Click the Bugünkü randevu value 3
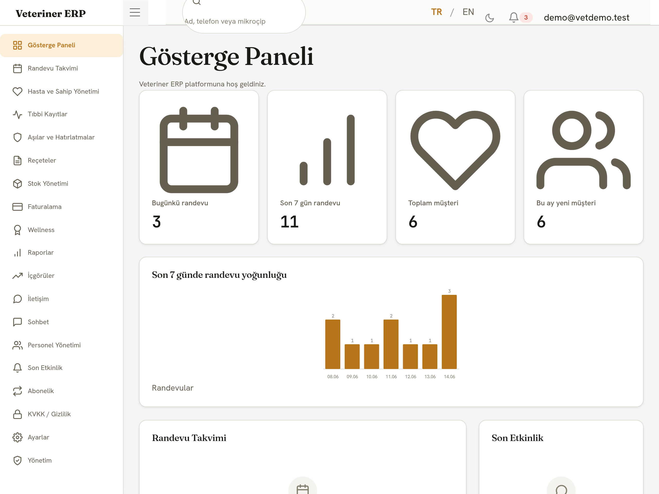 [157, 222]
